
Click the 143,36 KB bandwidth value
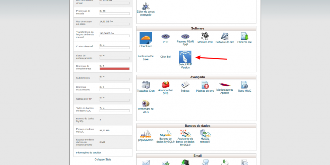click(107, 33)
